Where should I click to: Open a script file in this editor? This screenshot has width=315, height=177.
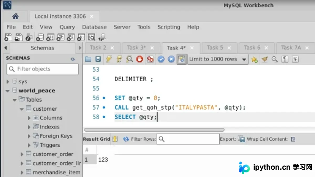[x=88, y=59]
